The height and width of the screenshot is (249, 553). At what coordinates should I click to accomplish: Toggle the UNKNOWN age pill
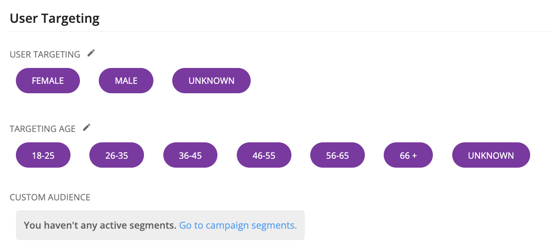pyautogui.click(x=491, y=155)
